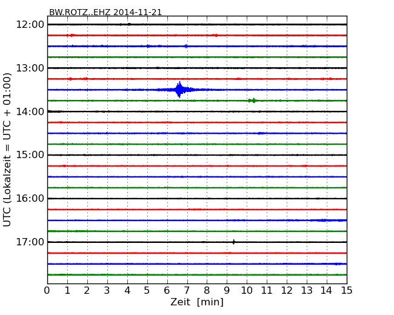Click the 12:00 time label
The image size is (394, 315).
pyautogui.click(x=30, y=25)
